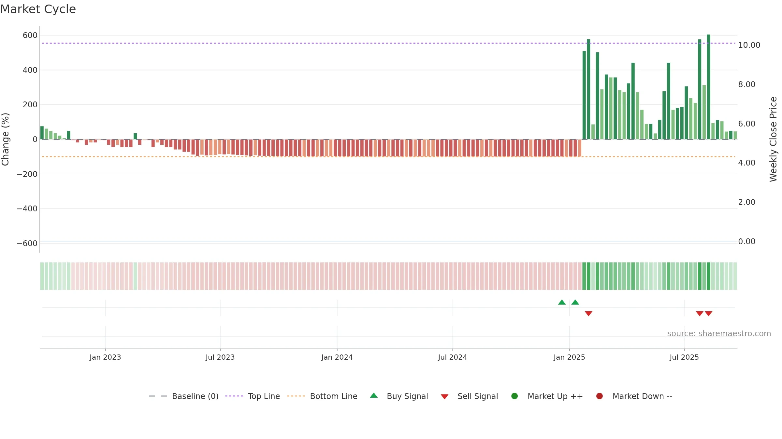Screen dimensions: 782x439
Task: Click the source: sharemaestro.com text
Action: (719, 334)
